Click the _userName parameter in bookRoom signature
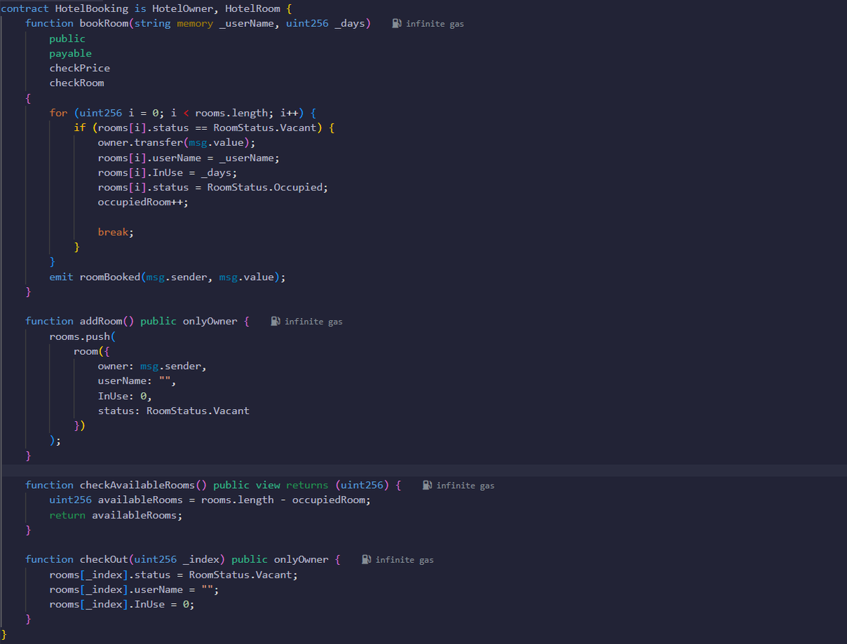The height and width of the screenshot is (644, 847). (246, 23)
